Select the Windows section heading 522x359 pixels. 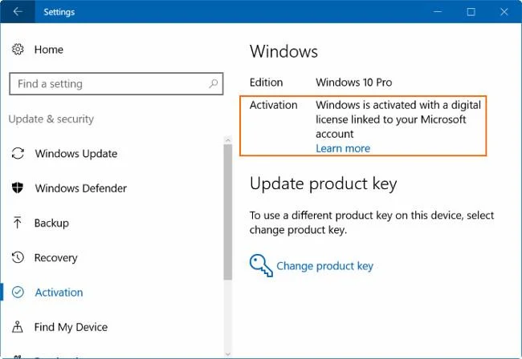283,51
